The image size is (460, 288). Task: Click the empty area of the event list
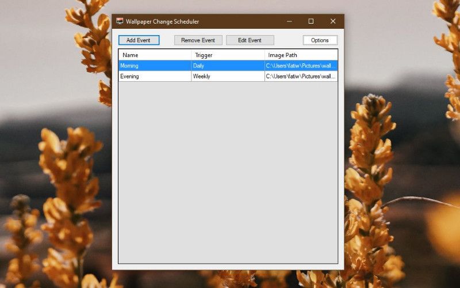(x=228, y=173)
